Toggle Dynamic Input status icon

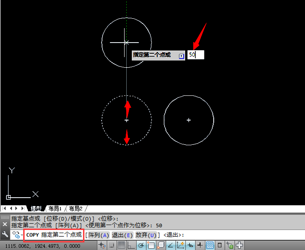pyautogui.click(x=190, y=245)
